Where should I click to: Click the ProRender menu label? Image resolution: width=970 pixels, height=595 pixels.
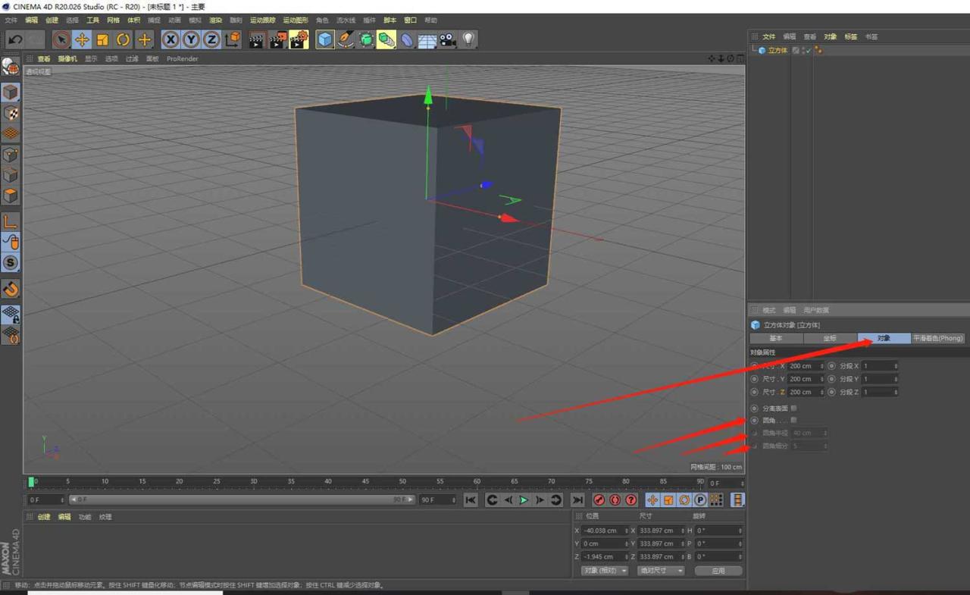(182, 58)
